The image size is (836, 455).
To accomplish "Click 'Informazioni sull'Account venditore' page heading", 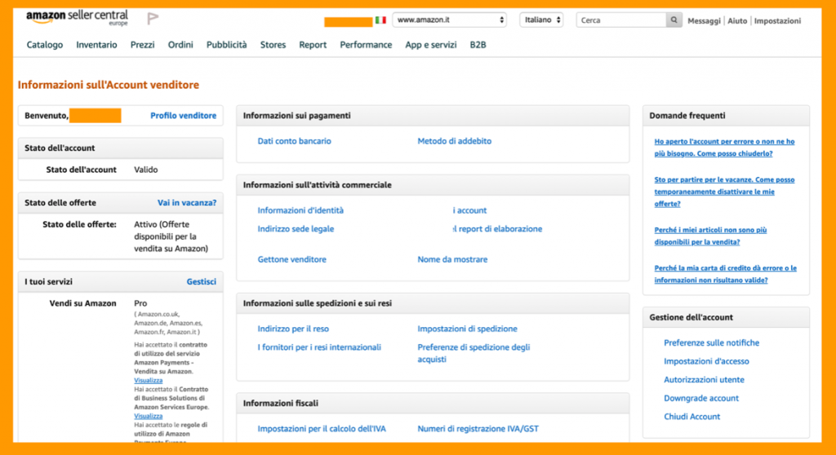I will tap(109, 85).
